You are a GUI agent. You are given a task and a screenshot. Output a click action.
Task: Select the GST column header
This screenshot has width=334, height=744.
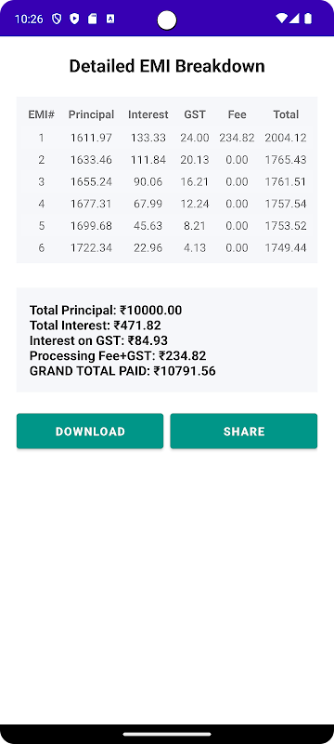point(195,114)
